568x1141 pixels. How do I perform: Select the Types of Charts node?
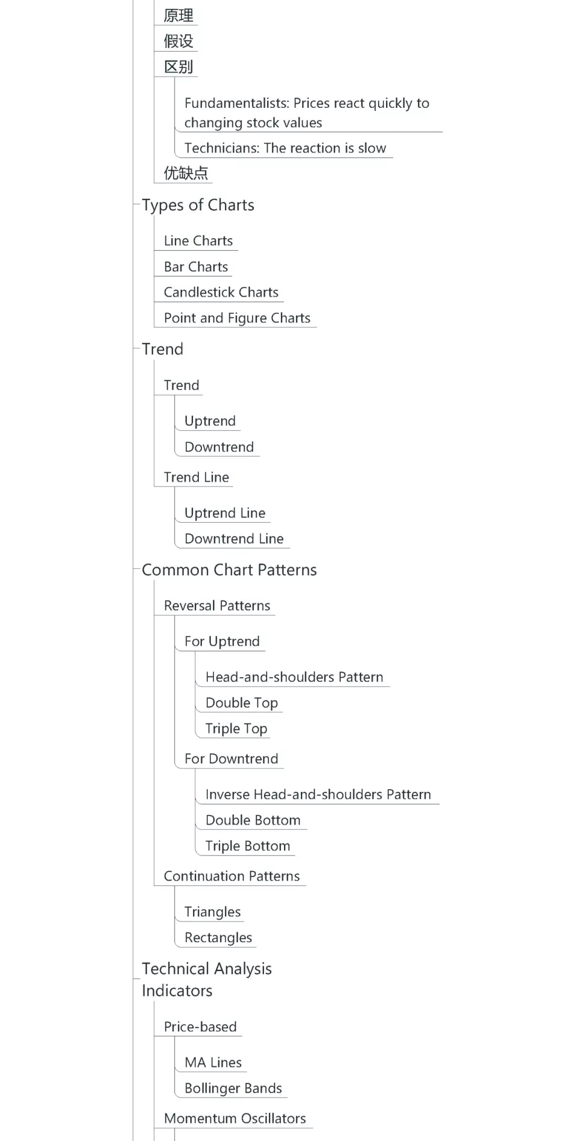click(x=198, y=205)
